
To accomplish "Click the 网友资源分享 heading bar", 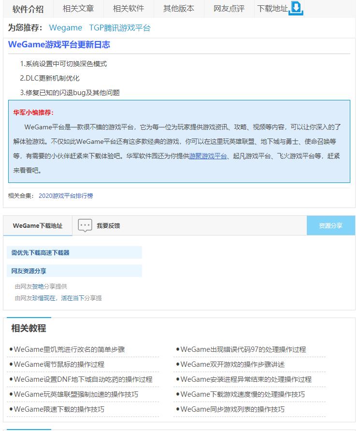I will coord(74,271).
